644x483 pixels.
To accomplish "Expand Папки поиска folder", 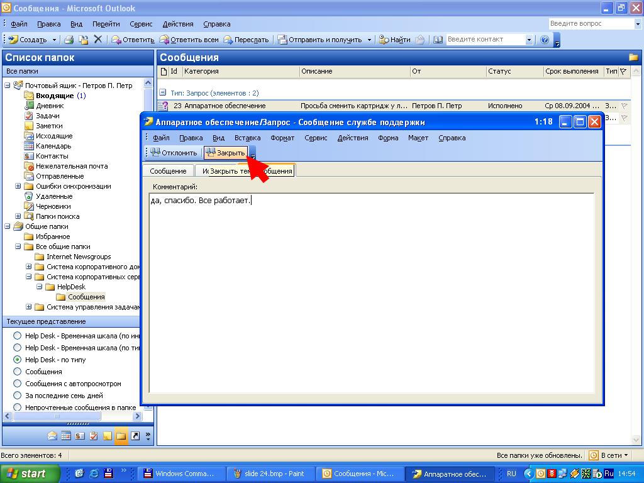I will pos(18,216).
